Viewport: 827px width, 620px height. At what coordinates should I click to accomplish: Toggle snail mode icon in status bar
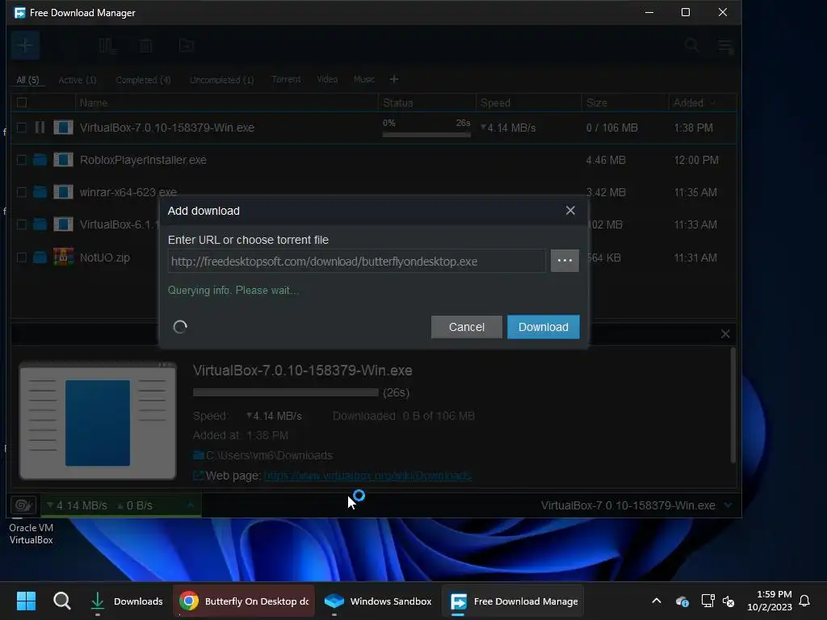point(23,505)
